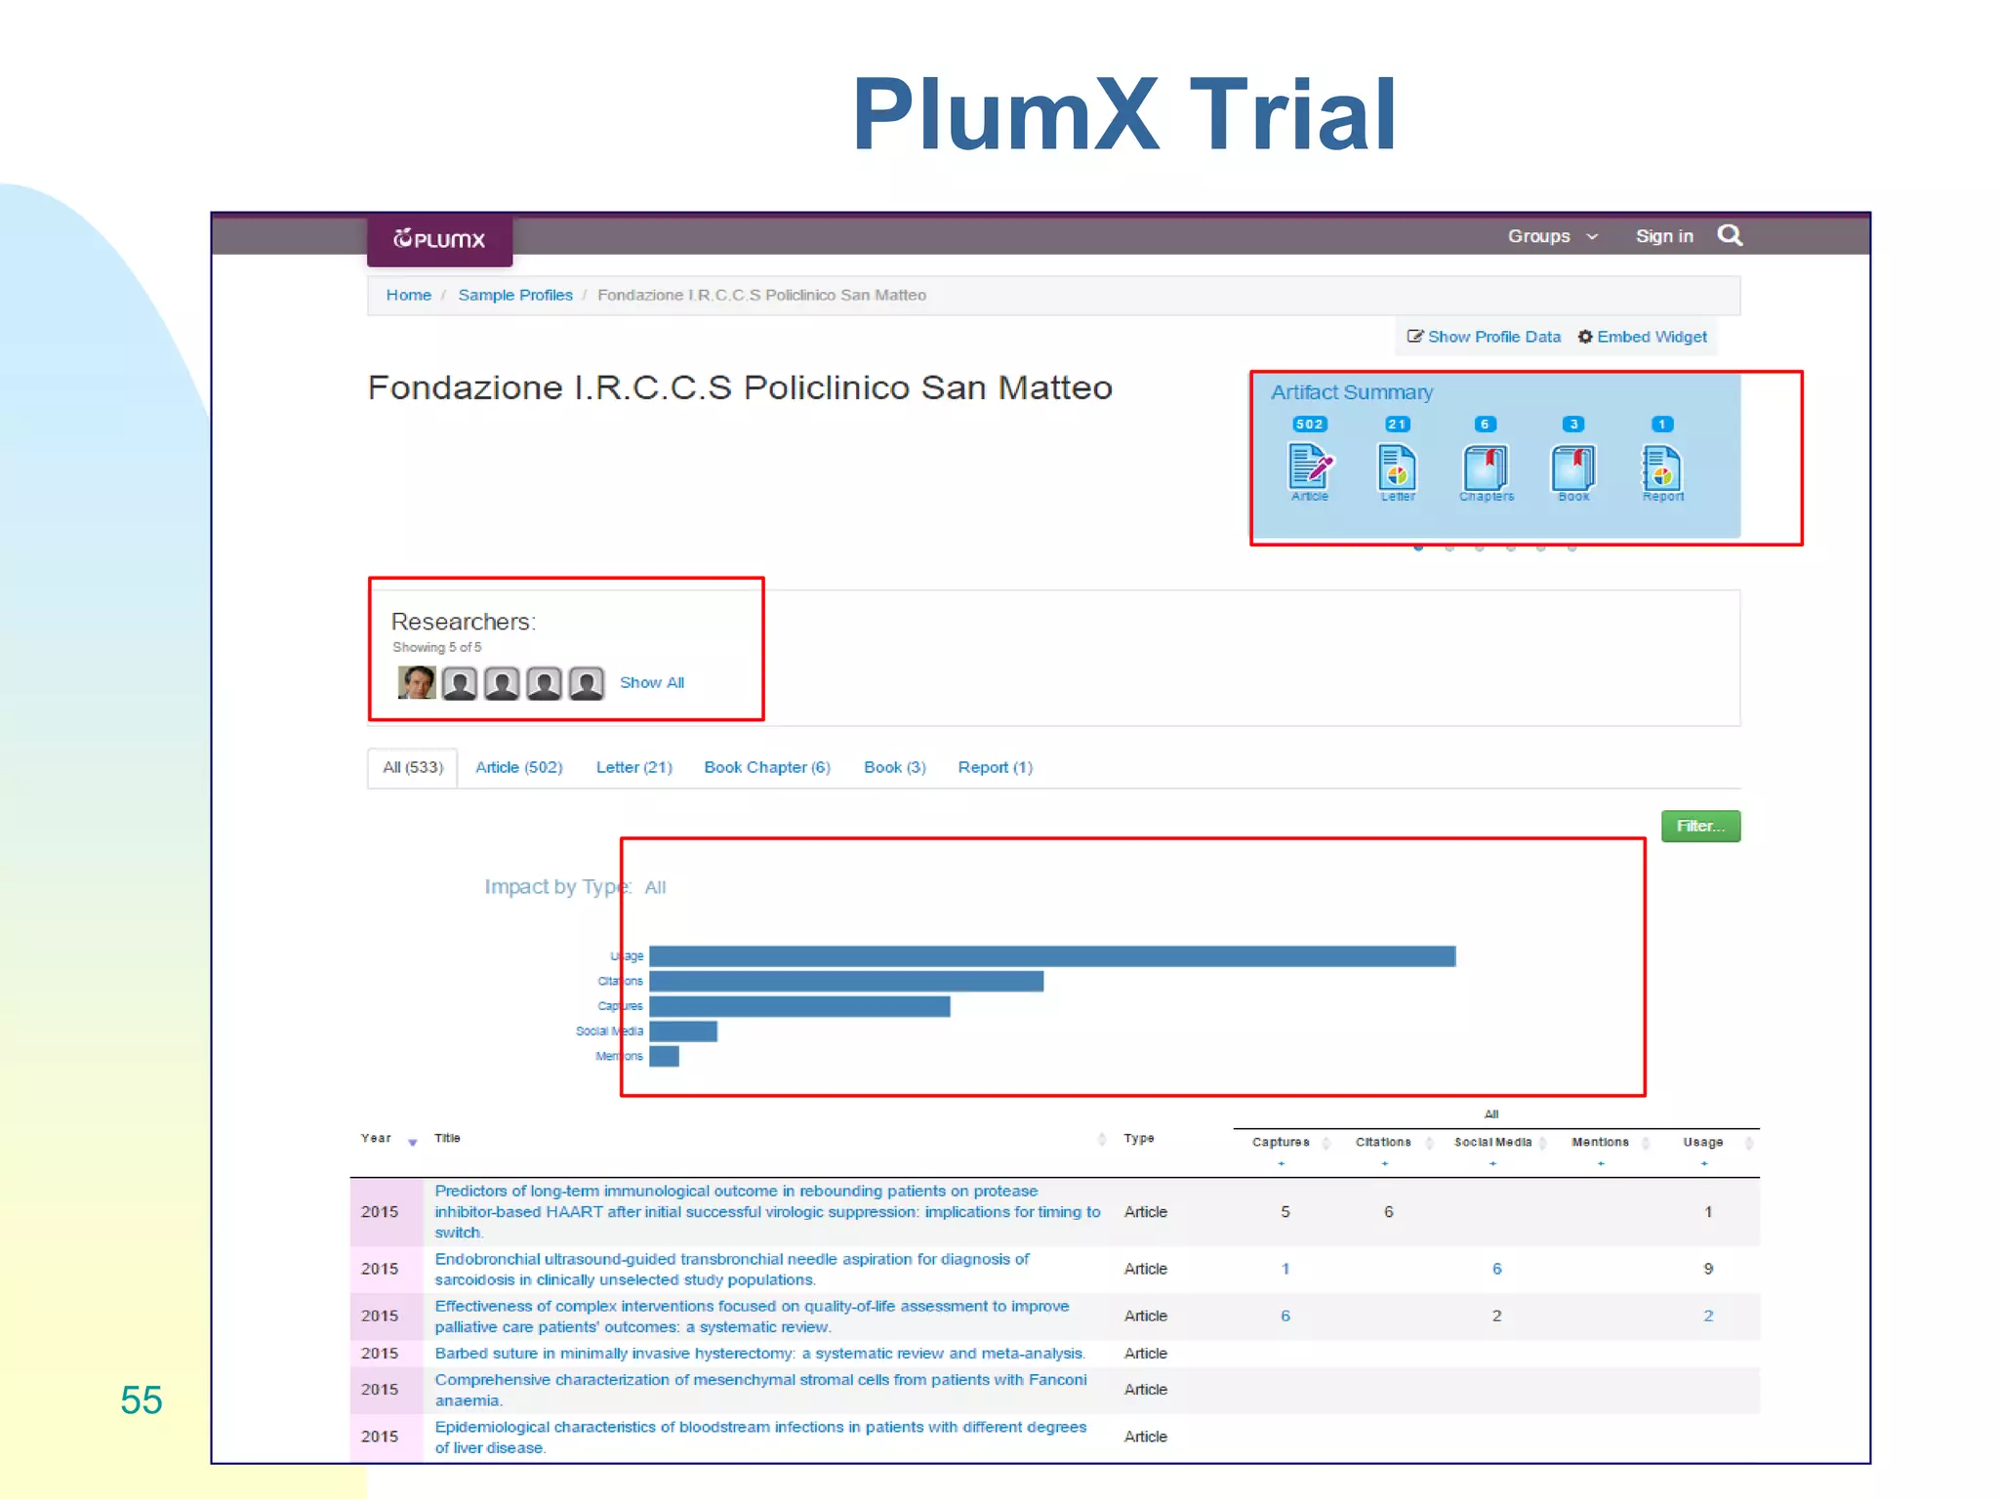Click the 502 article count badge
The image size is (1999, 1499).
1309,425
